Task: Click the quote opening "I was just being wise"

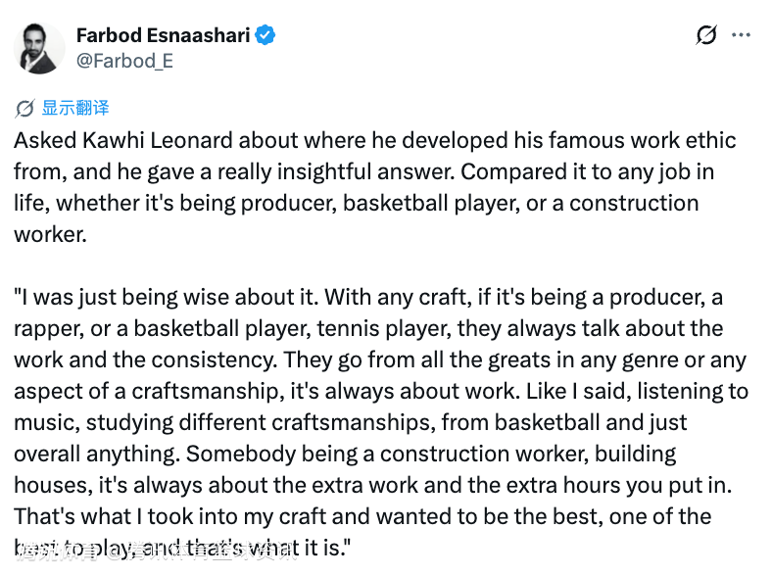Action: [122, 297]
